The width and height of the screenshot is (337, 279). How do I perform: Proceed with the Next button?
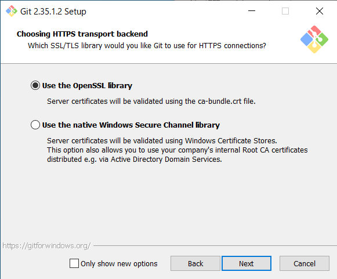(247, 263)
